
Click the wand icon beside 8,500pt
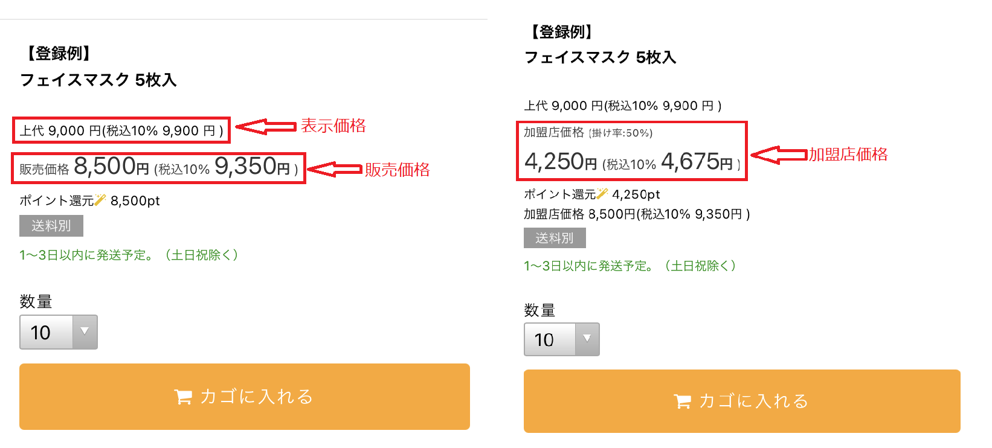coord(100,200)
